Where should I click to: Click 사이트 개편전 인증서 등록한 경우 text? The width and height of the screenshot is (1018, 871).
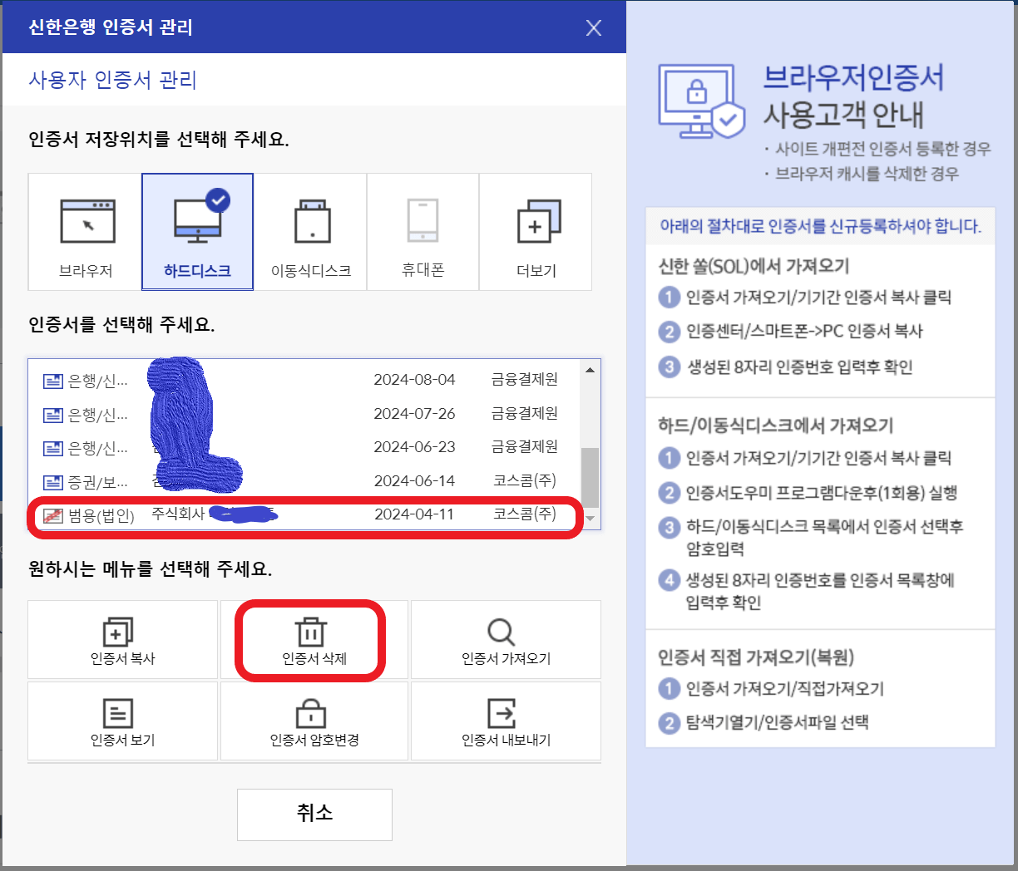(882, 149)
